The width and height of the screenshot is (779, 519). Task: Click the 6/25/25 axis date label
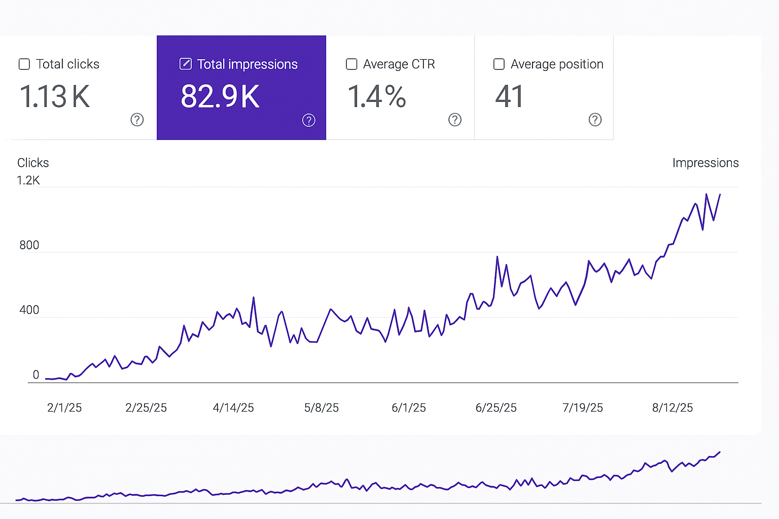(x=496, y=407)
